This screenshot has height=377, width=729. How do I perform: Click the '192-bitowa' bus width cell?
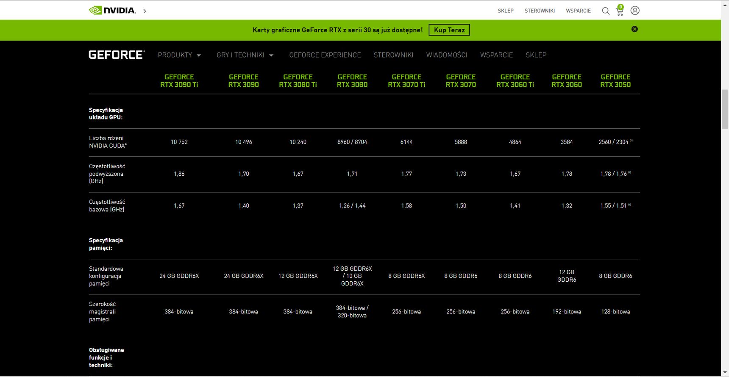pos(567,311)
